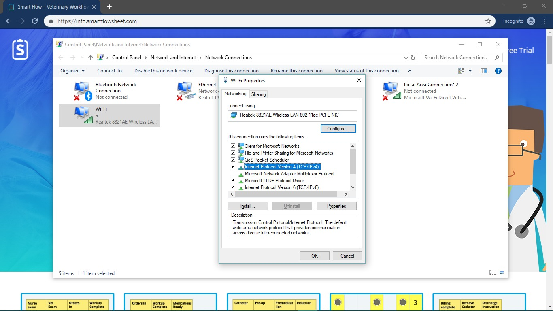The width and height of the screenshot is (553, 311).
Task: Open recent locations dropdown arrow
Action: tap(82, 58)
